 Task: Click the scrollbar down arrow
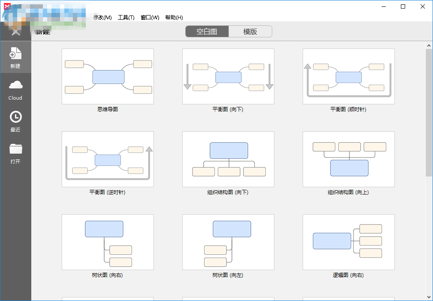(429, 296)
